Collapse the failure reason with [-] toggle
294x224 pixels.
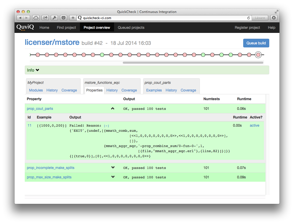click(x=106, y=126)
